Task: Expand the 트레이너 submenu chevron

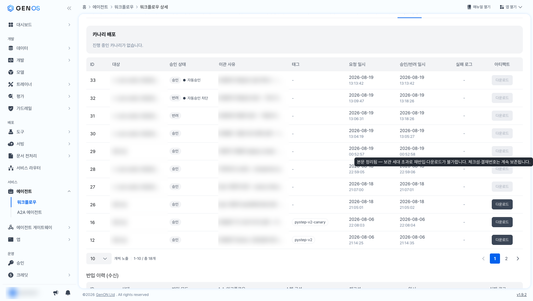Action: click(69, 84)
